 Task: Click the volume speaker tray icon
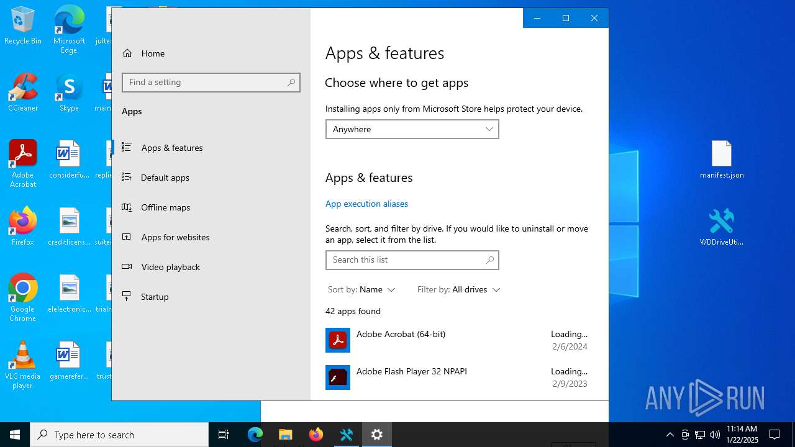pyautogui.click(x=715, y=435)
